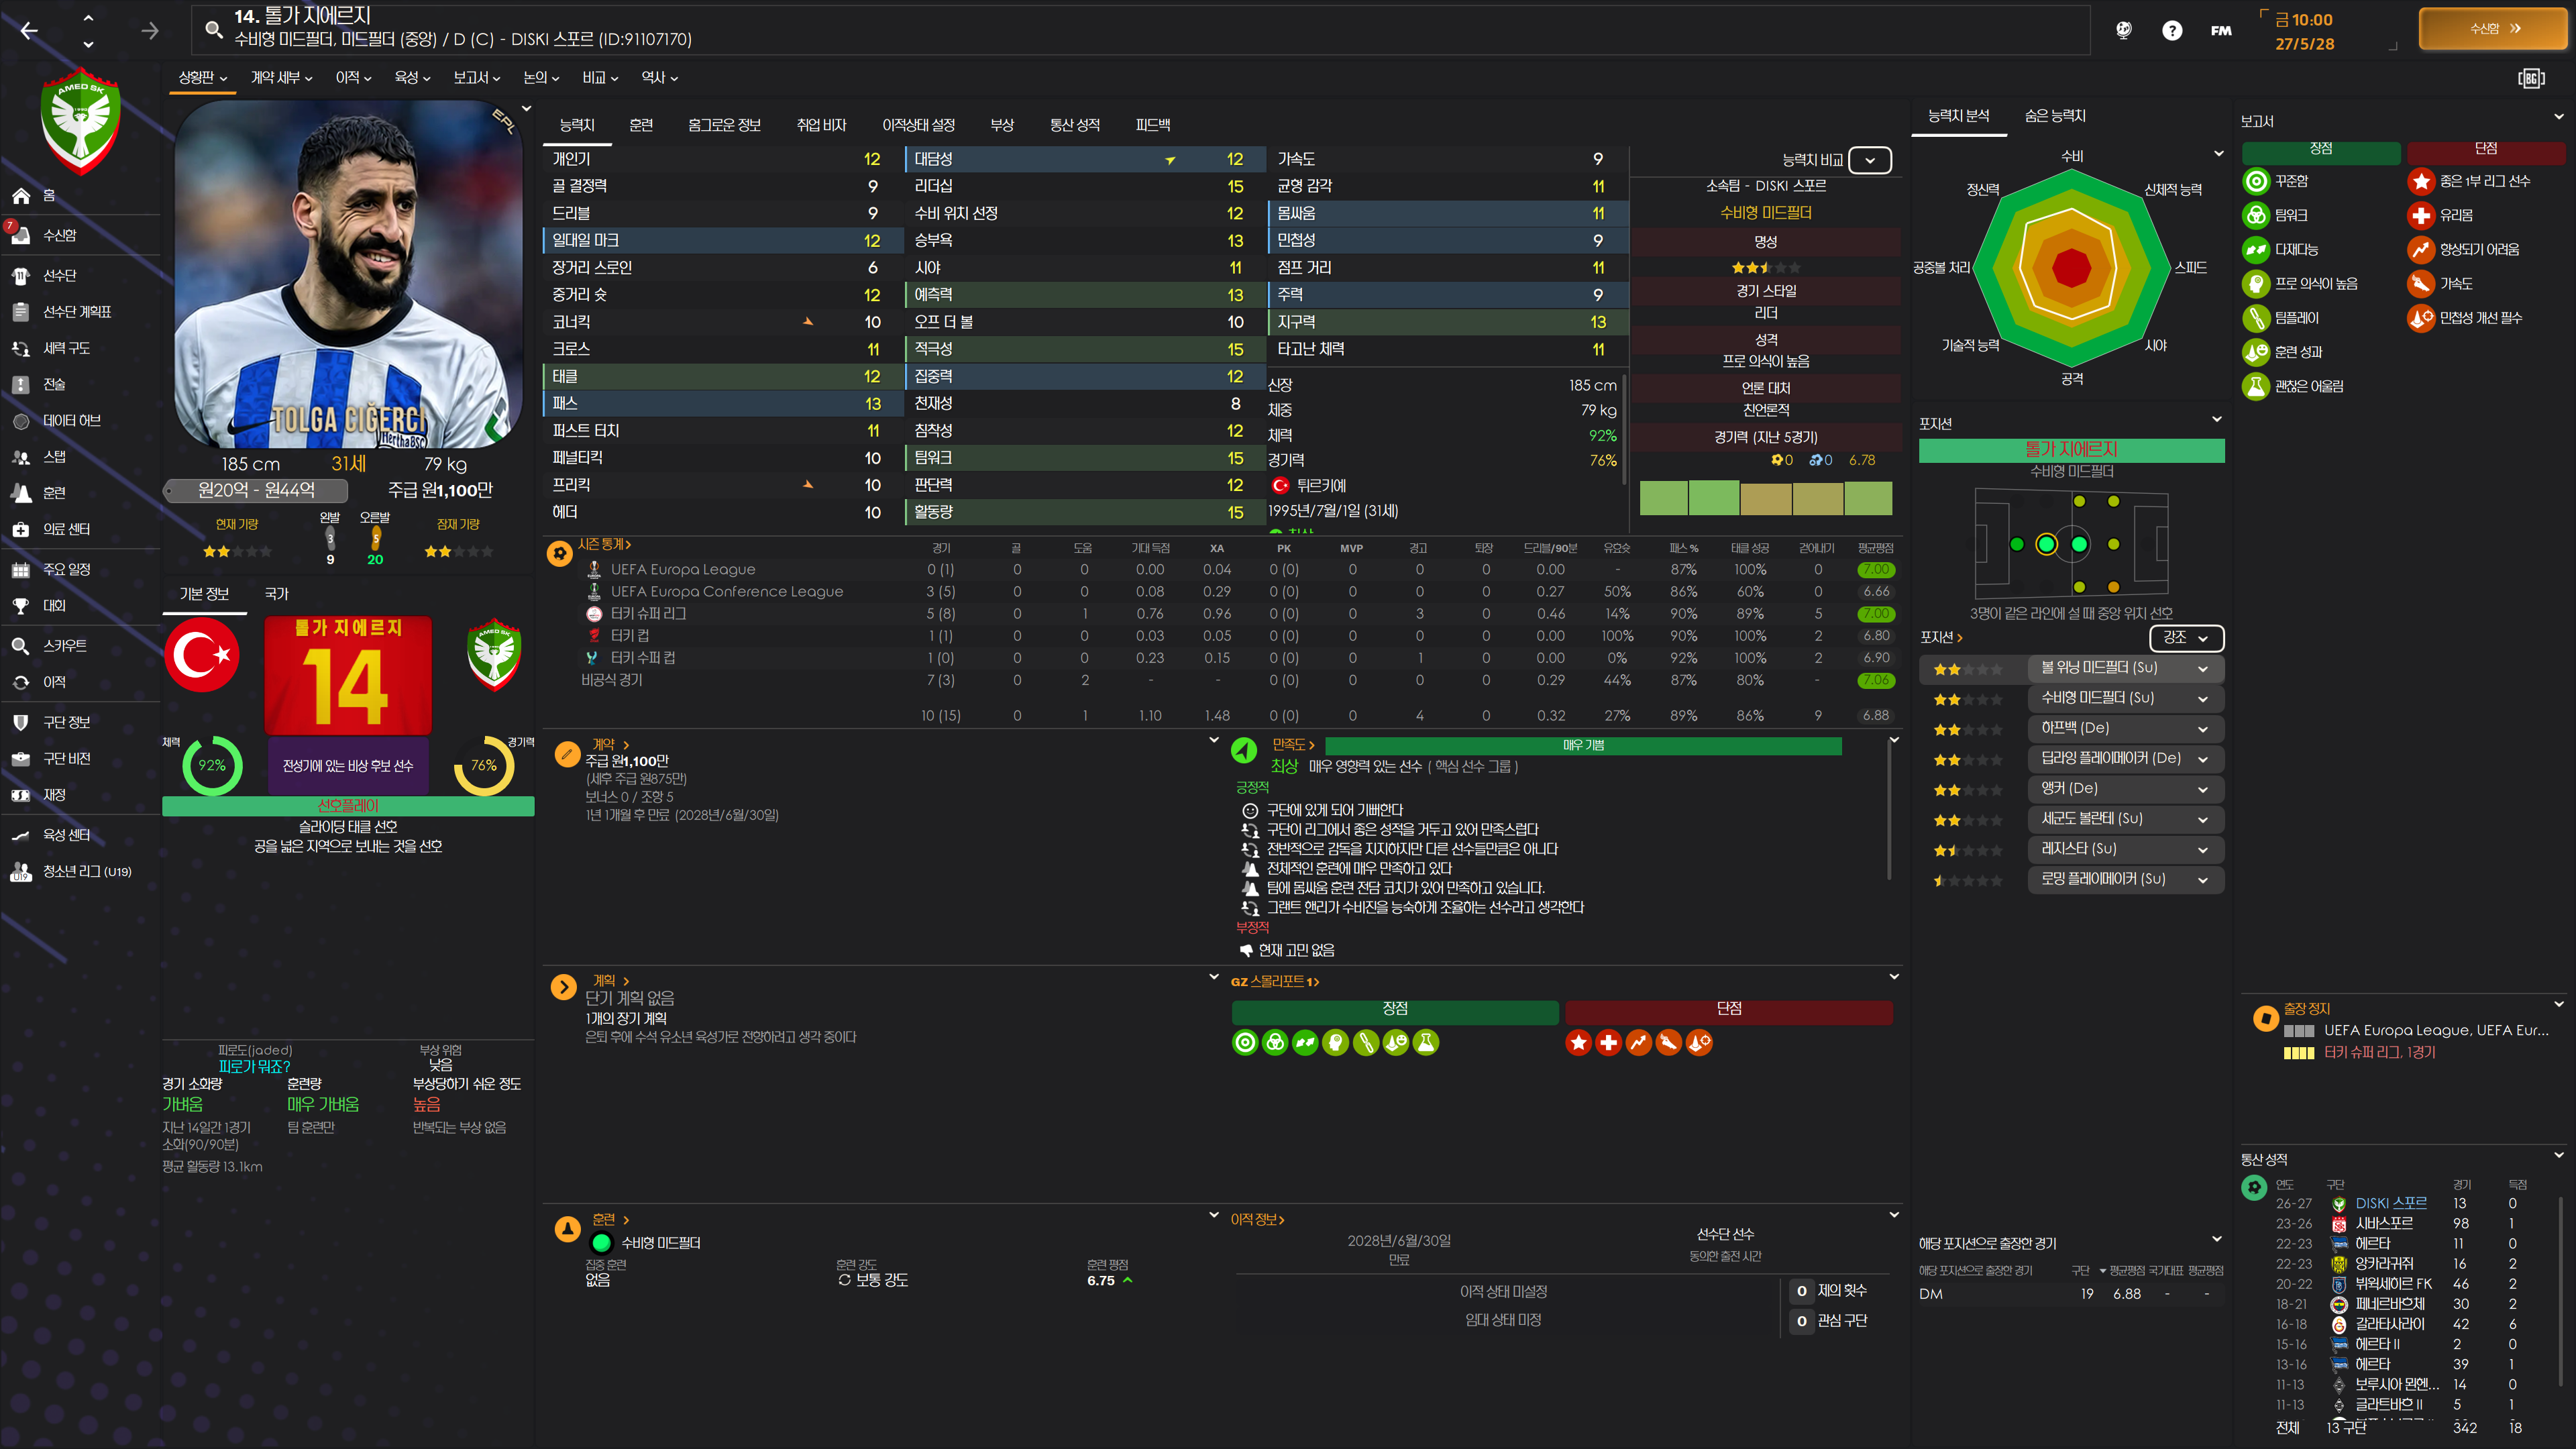Open the FM menu icon
The width and height of the screenshot is (2576, 1449).
tap(2221, 31)
